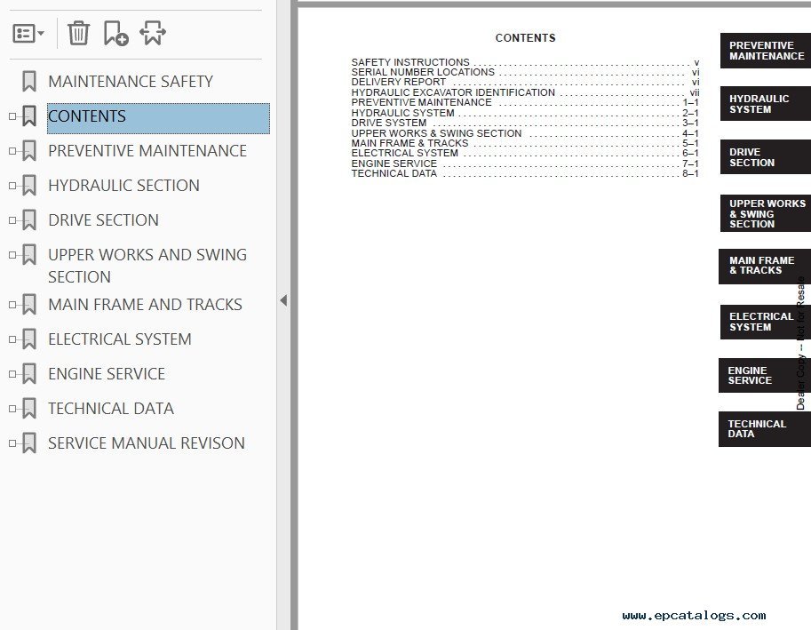Viewport: 811px width, 630px height.
Task: Open the SERVICE MANUAL REVISON bookmark
Action: pos(146,443)
